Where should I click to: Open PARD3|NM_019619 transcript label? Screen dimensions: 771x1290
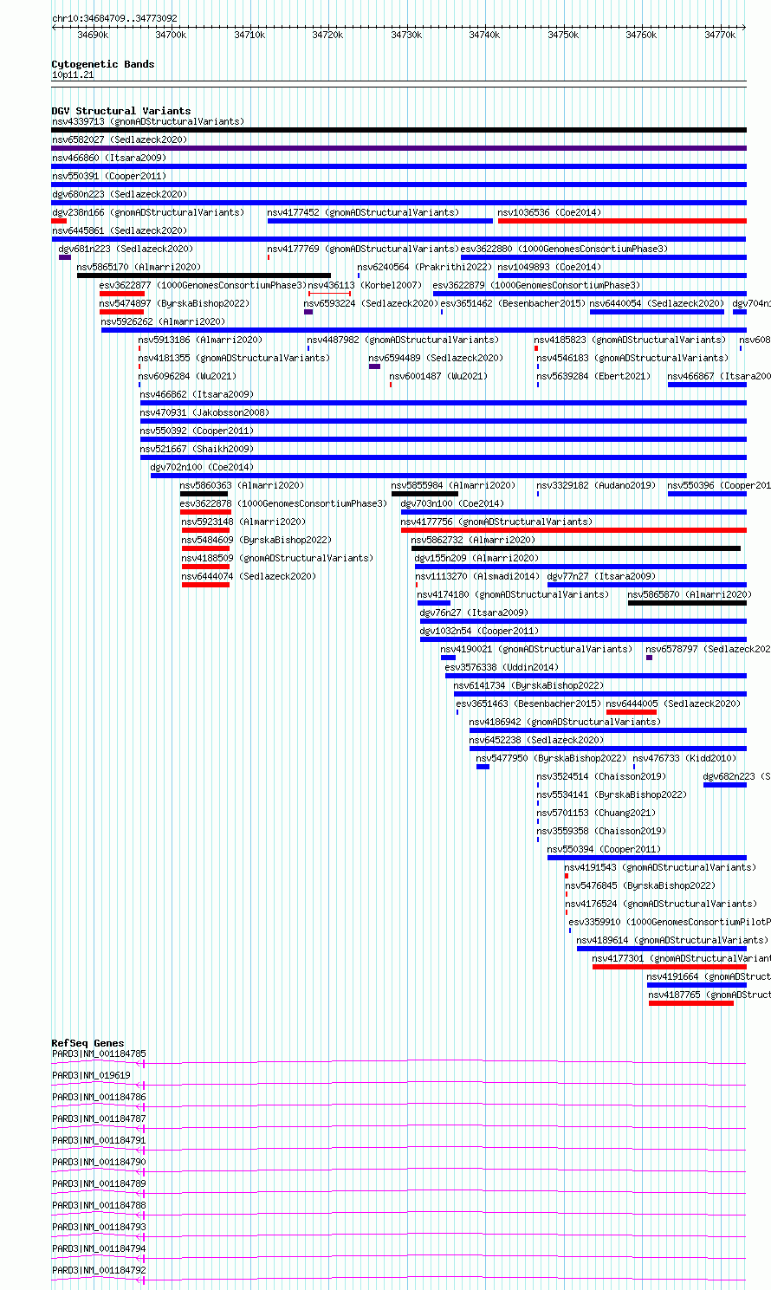click(91, 1075)
